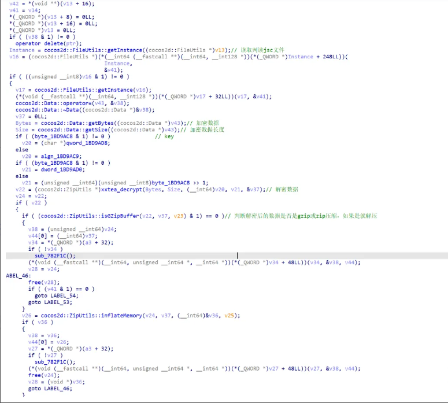Click 'goto LABEL_53;' statement
The height and width of the screenshot is (403, 448).
pos(50,302)
